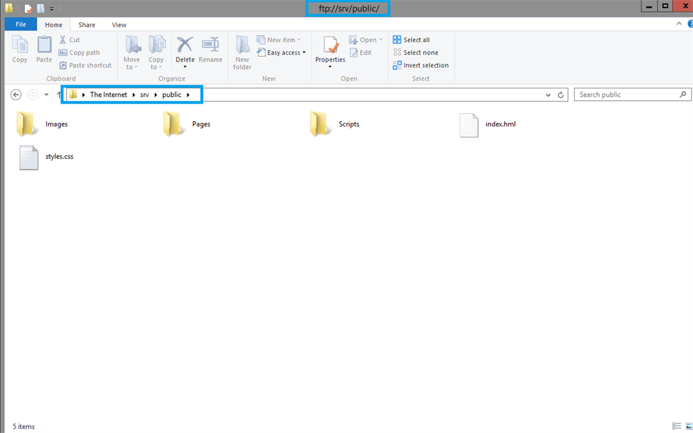The width and height of the screenshot is (693, 433).
Task: Click the Paste icon in ribbon
Action: 44,45
